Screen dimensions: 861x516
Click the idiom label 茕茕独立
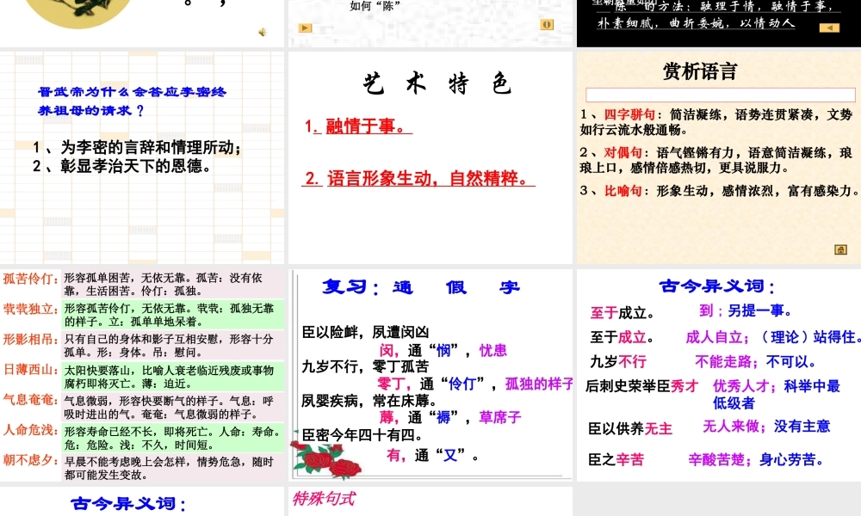(30, 309)
